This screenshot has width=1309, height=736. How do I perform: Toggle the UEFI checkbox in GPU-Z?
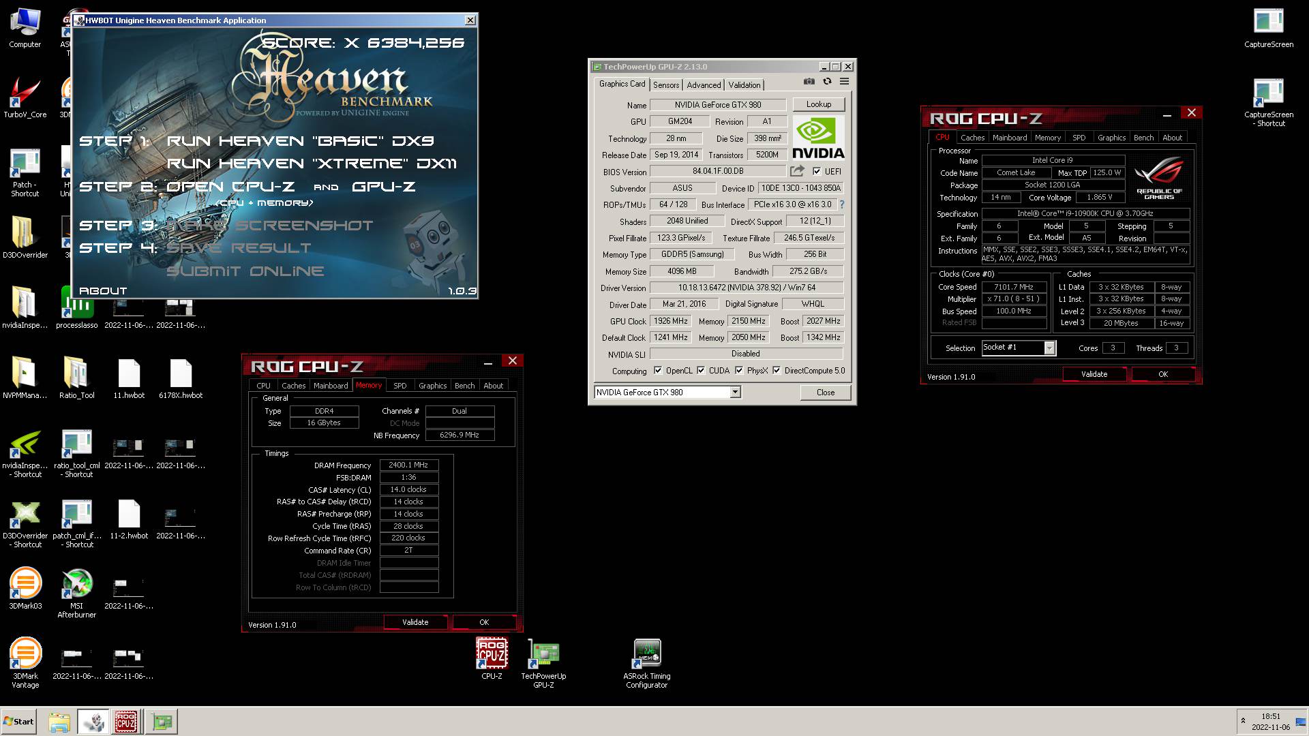click(x=817, y=172)
